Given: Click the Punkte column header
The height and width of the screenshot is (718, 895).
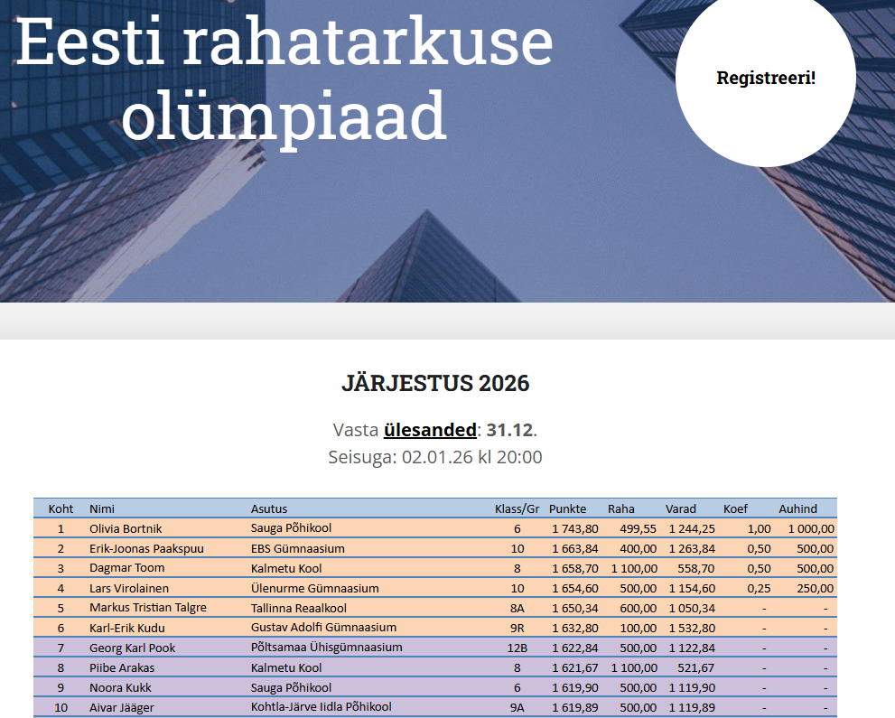Looking at the screenshot, I should pos(567,508).
